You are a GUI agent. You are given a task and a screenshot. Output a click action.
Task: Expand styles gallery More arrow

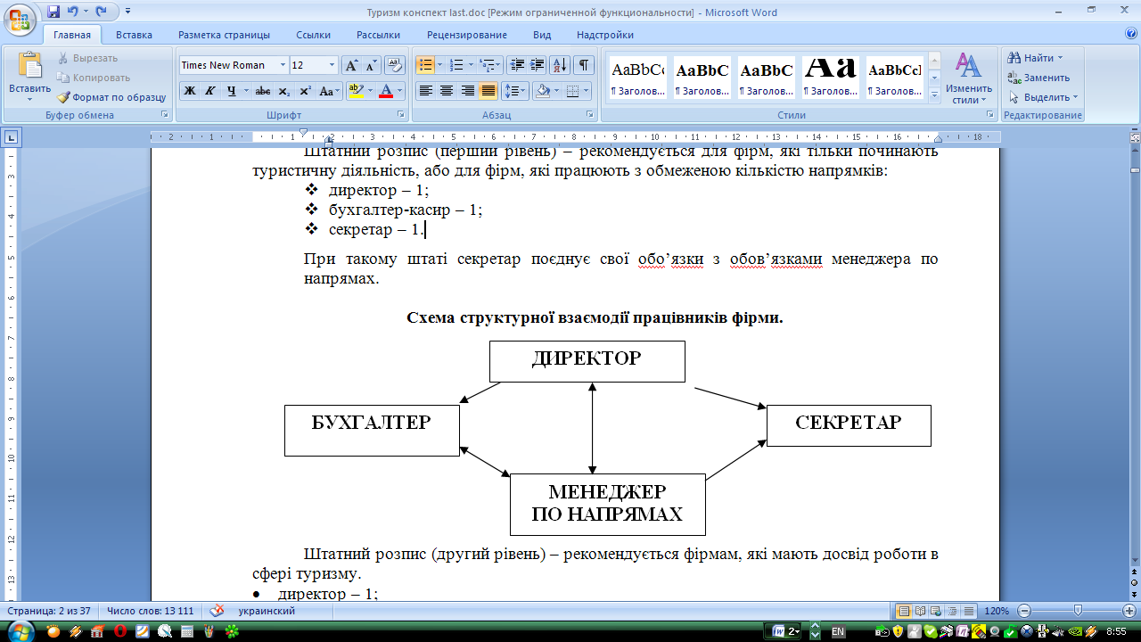tap(935, 94)
